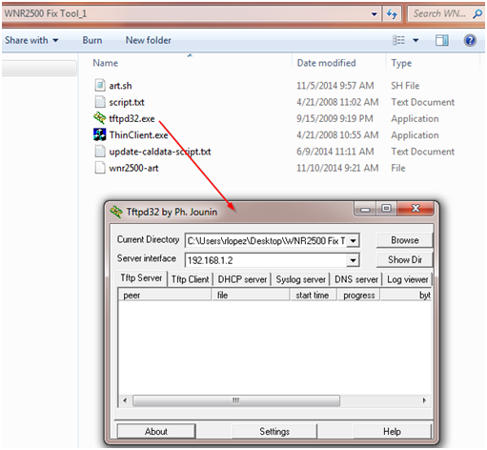Image resolution: width=487 pixels, height=450 pixels.
Task: Click the wnr2500-art file icon
Action: point(100,168)
